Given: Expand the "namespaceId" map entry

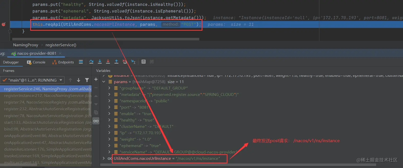Looking at the screenshot, I should (x=109, y=101).
